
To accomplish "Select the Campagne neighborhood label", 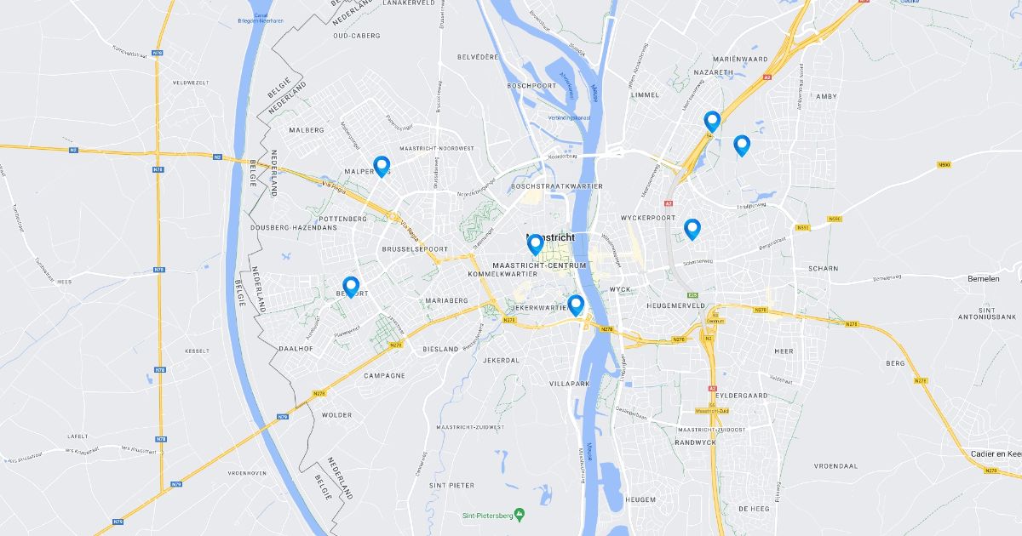I will point(382,375).
